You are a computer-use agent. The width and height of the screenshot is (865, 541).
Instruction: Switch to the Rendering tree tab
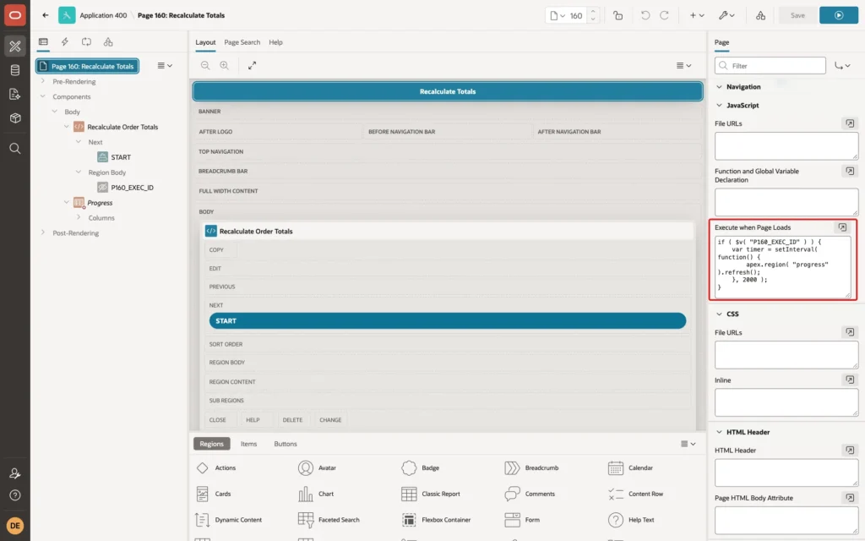pos(43,42)
